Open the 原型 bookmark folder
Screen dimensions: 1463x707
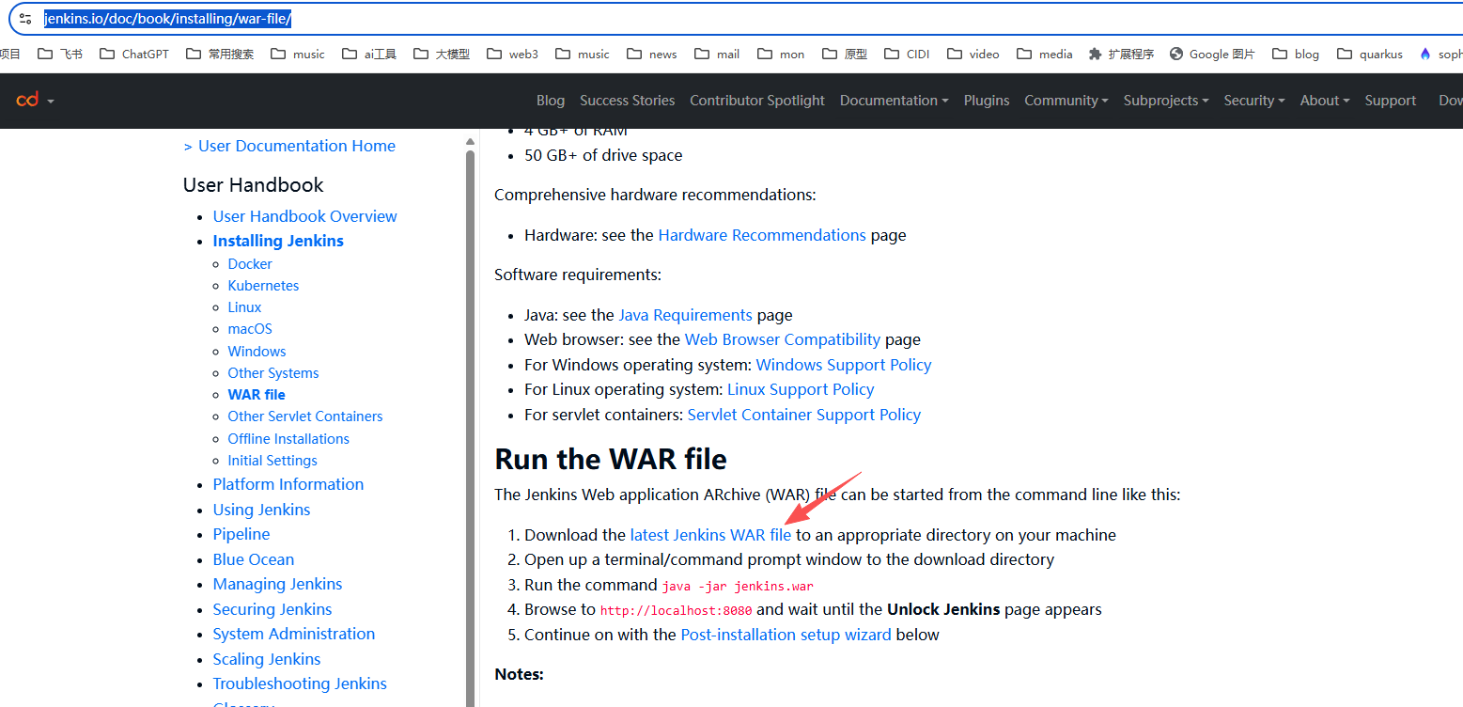tap(845, 55)
